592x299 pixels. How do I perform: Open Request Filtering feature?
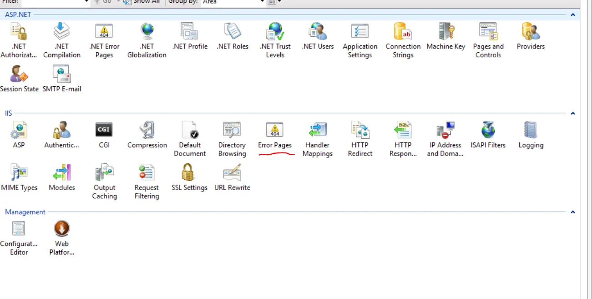click(147, 181)
